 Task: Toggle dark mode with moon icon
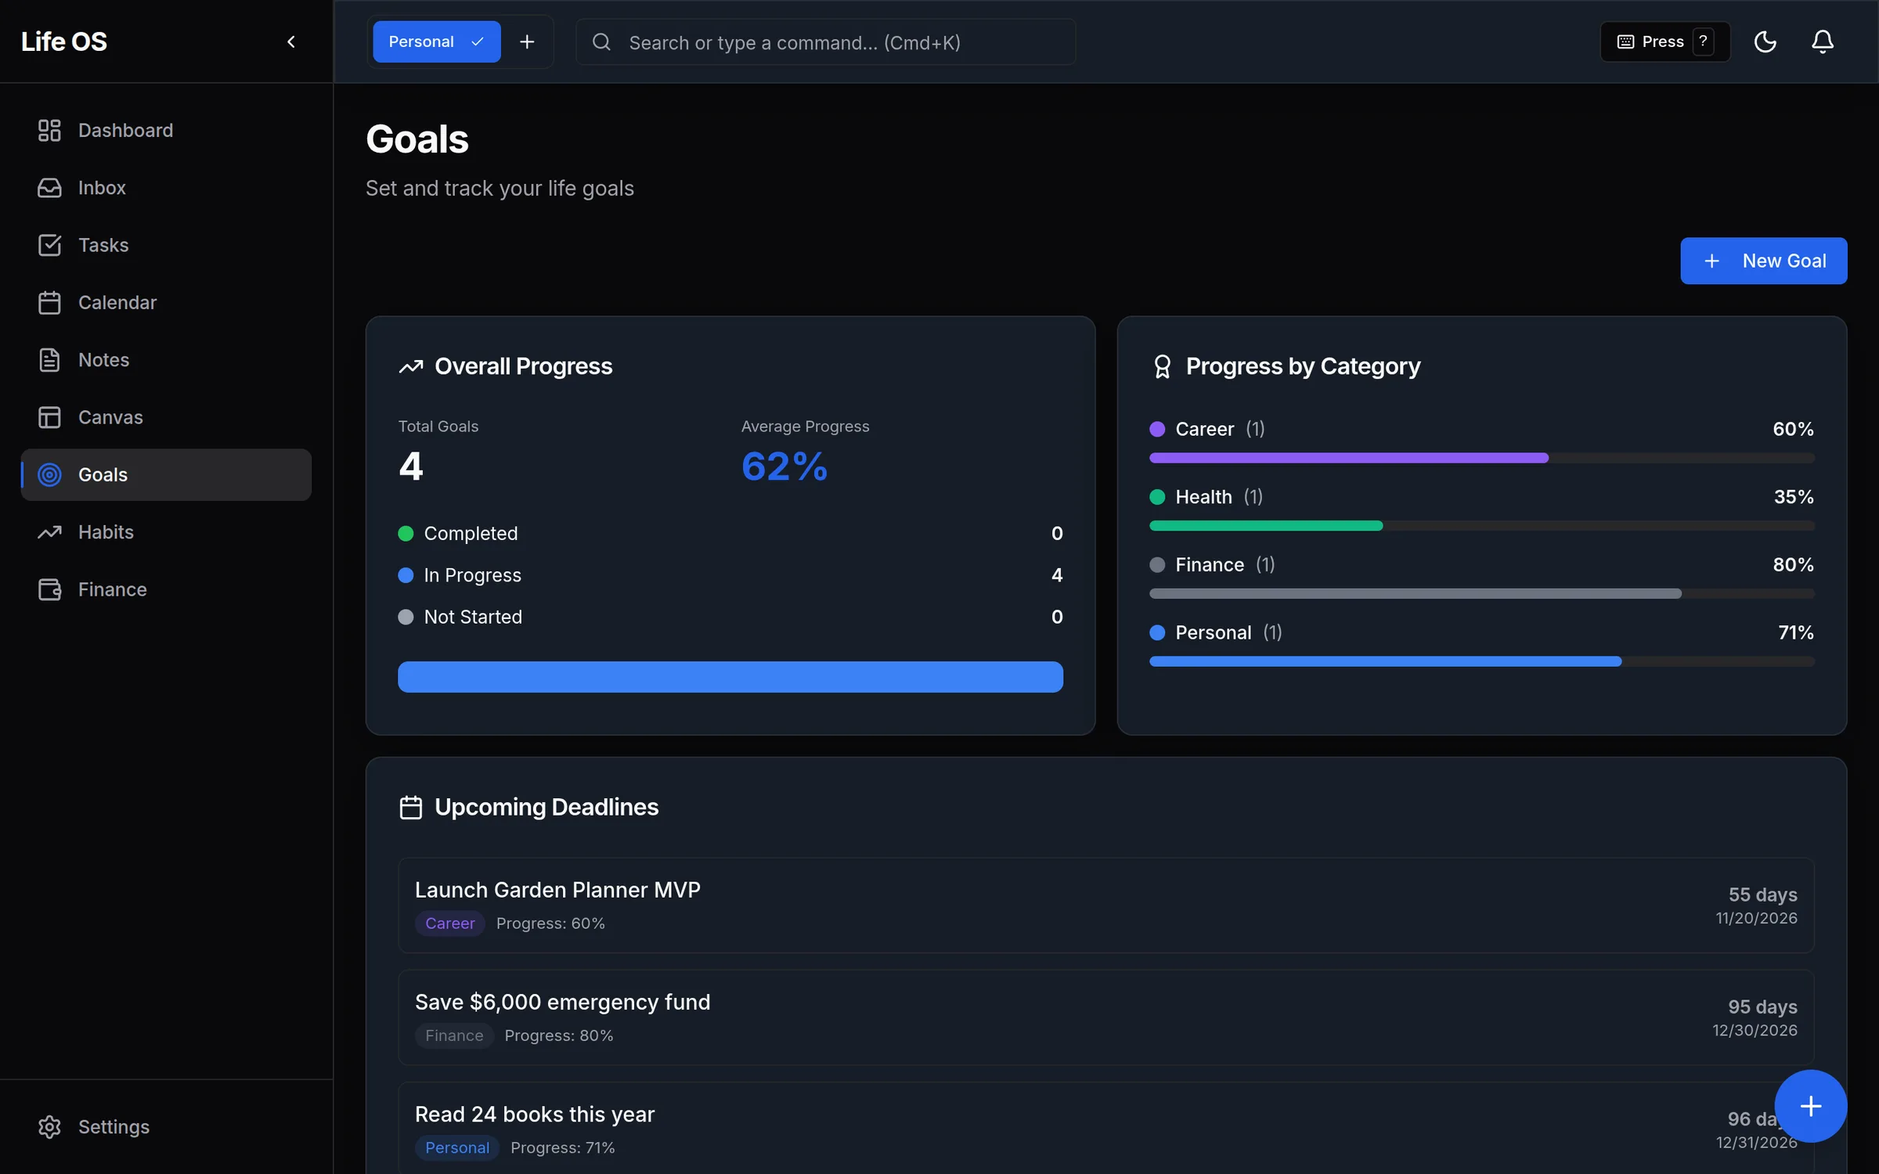point(1765,41)
